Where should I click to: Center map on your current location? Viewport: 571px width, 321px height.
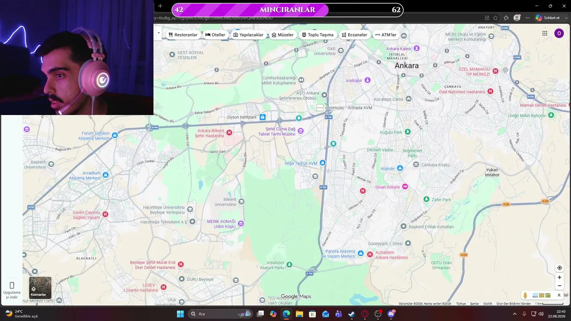point(559,268)
